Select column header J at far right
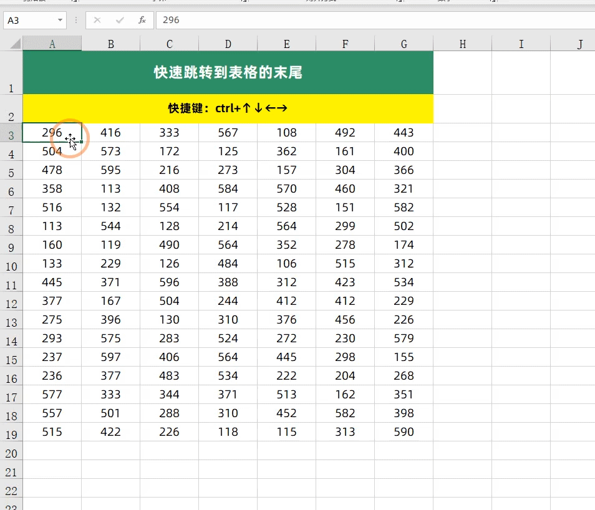This screenshot has height=510, width=595. pos(579,44)
